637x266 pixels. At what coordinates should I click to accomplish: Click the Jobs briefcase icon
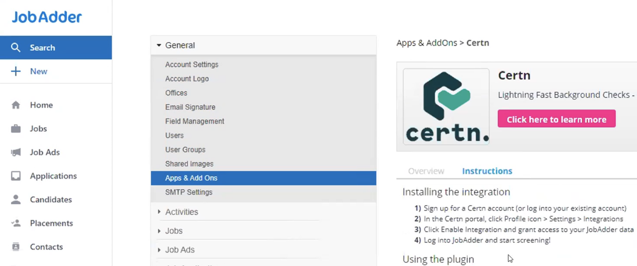(x=15, y=129)
